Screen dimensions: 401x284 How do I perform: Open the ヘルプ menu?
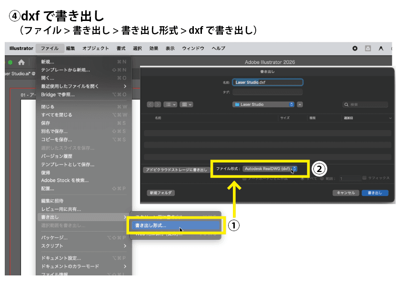219,48
